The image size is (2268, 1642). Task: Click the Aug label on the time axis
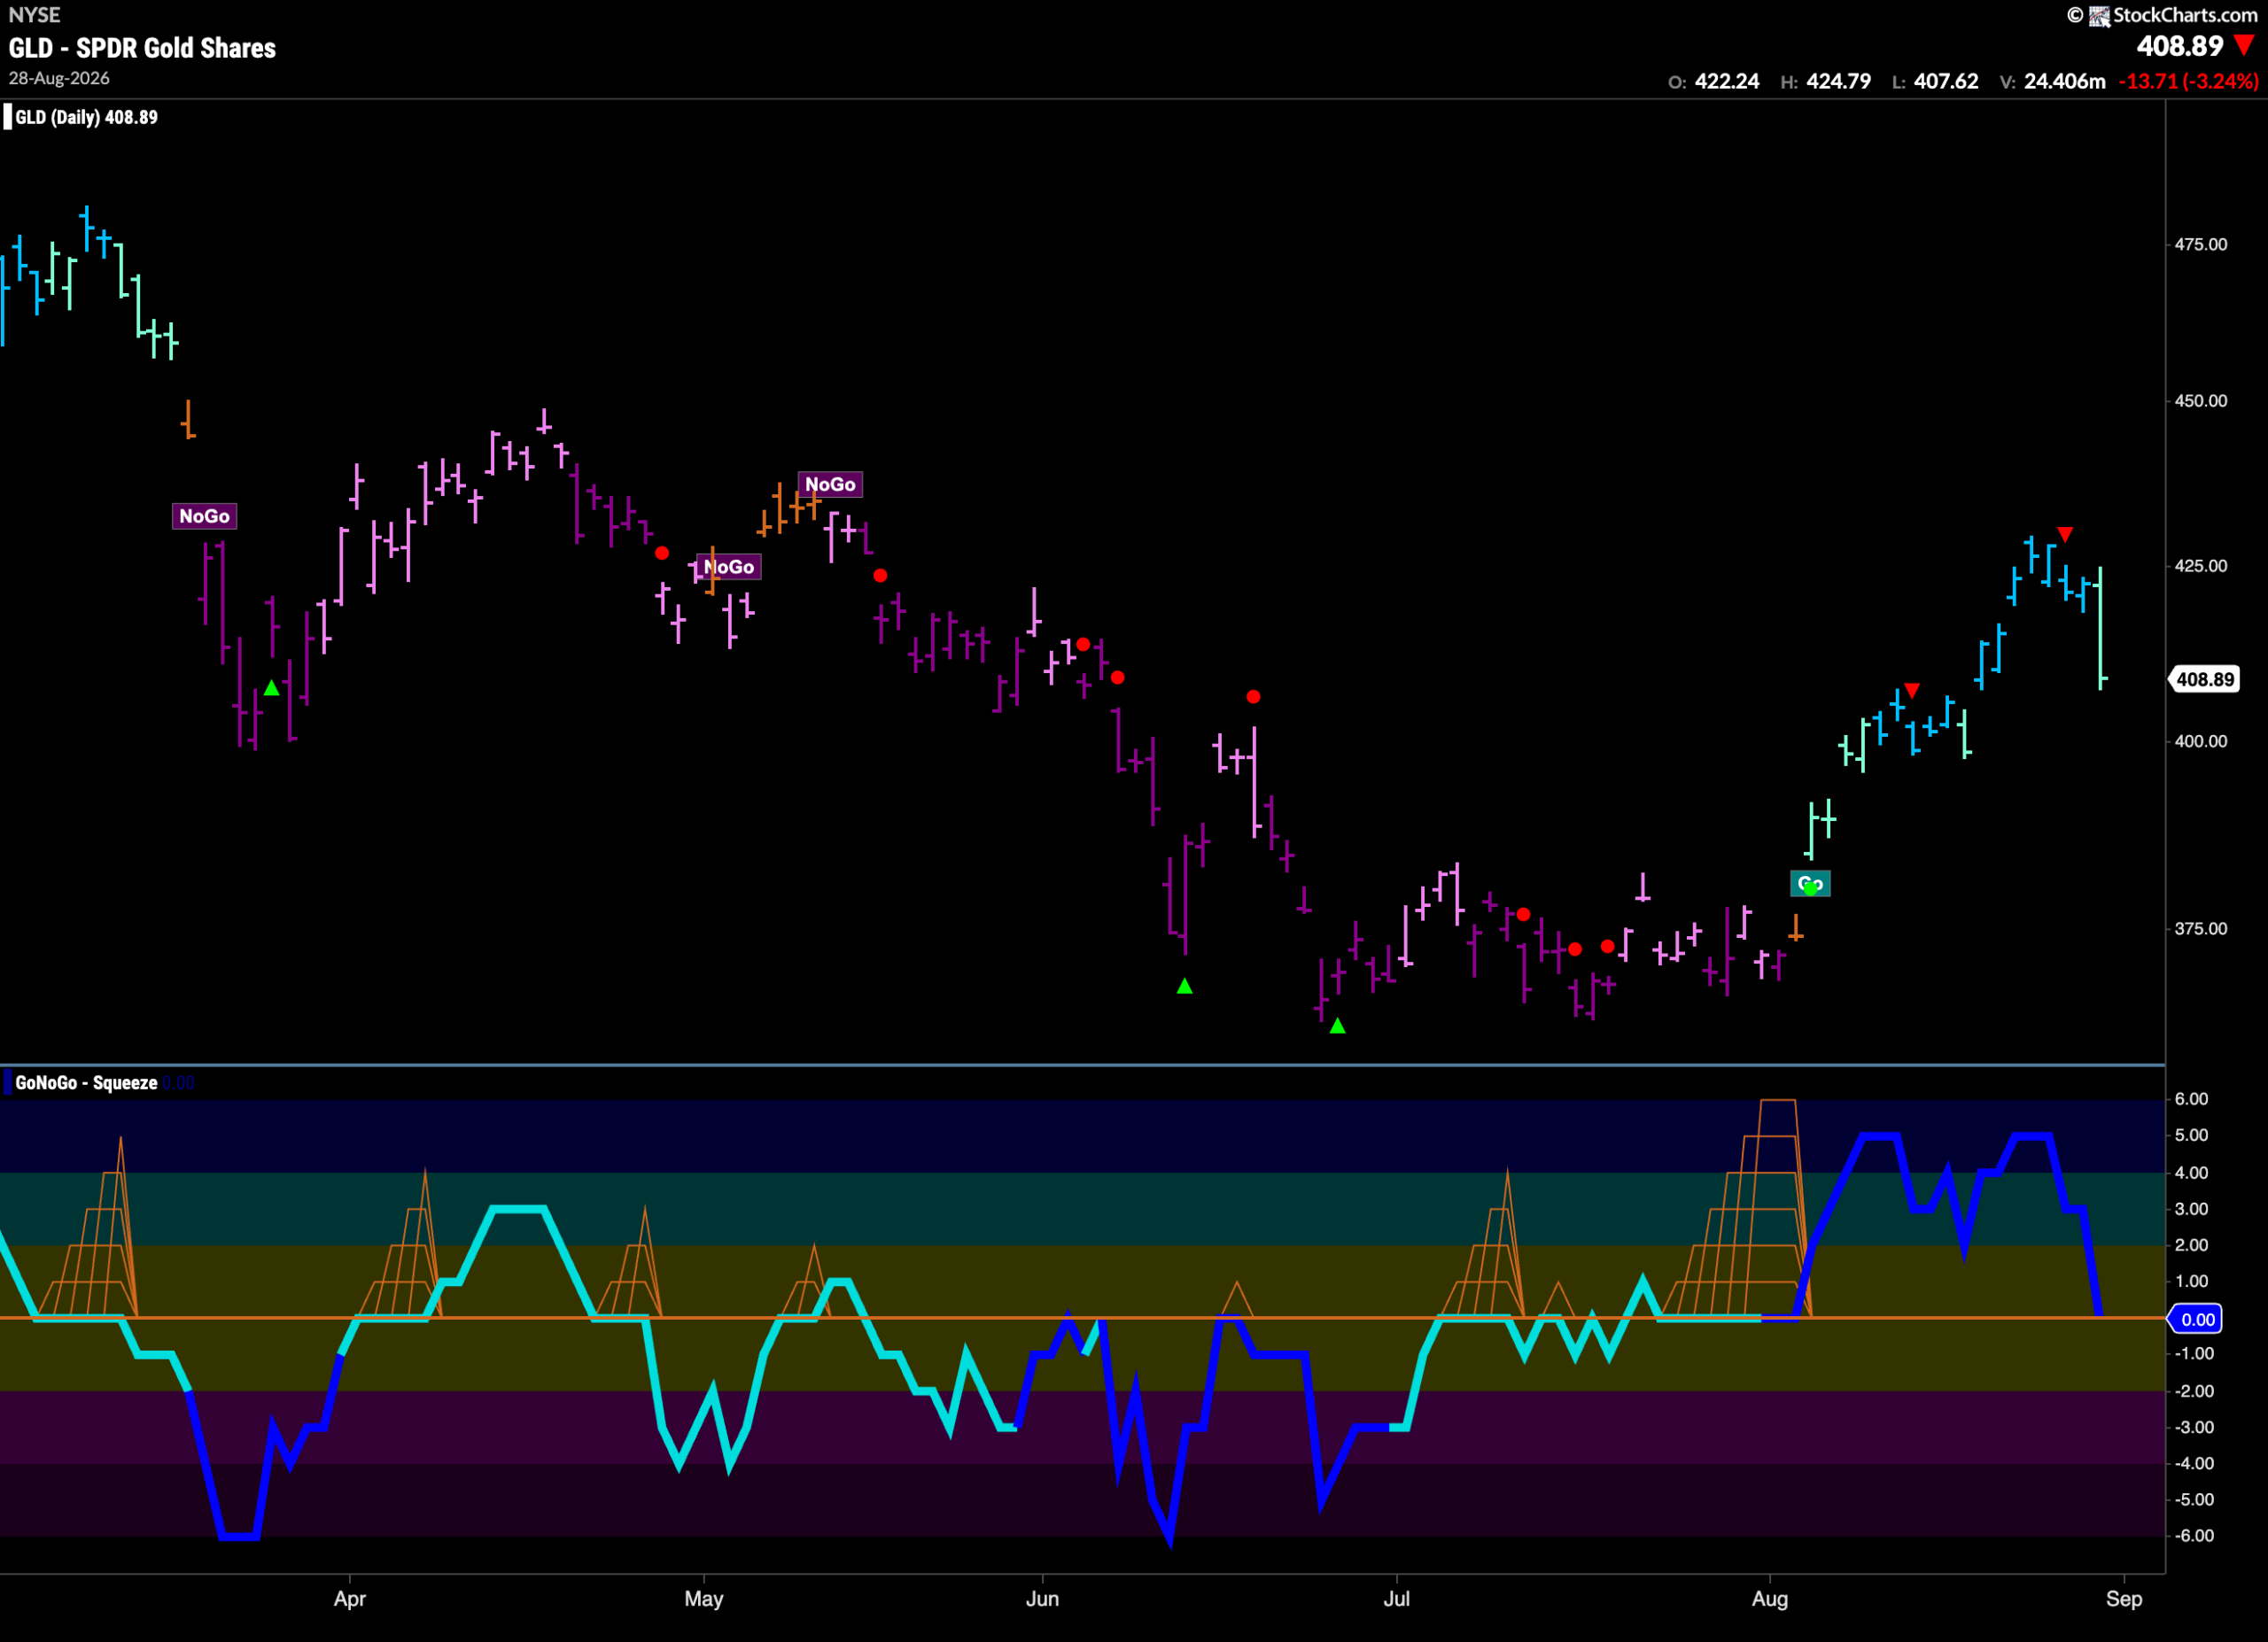[1770, 1598]
